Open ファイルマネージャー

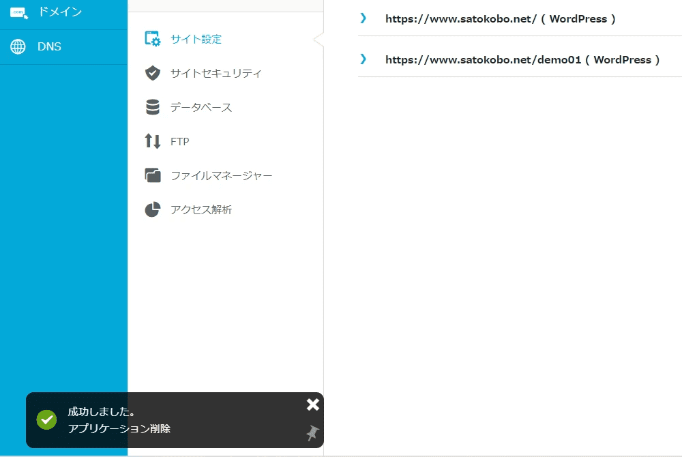pyautogui.click(x=222, y=176)
